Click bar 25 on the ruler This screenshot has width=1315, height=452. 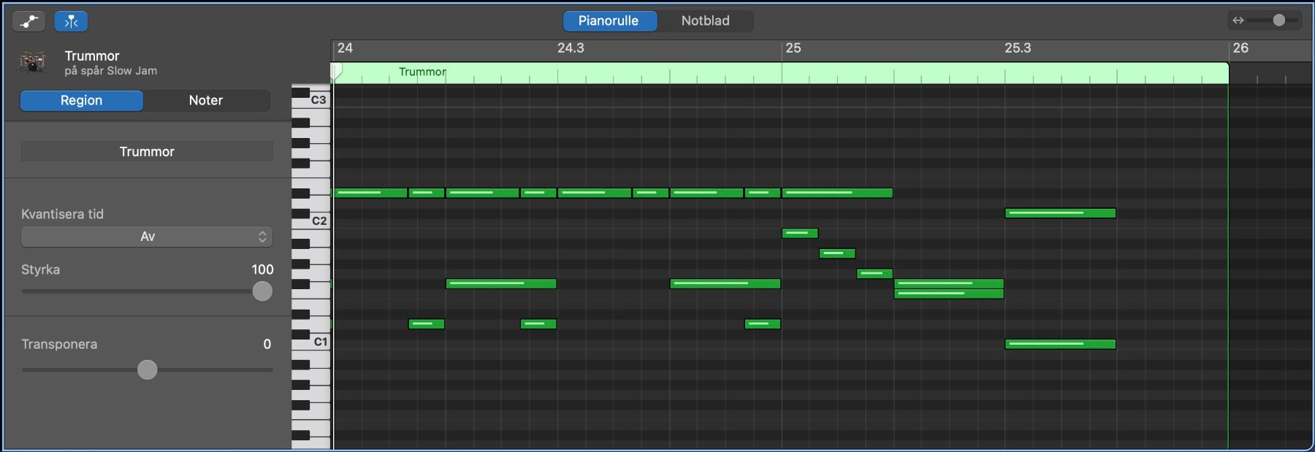coord(793,48)
